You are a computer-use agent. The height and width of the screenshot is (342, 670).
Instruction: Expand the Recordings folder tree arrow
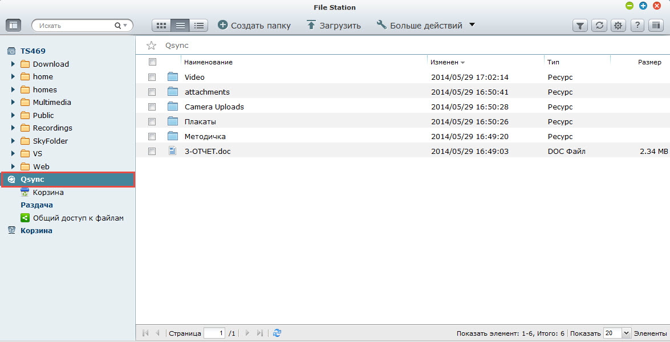click(x=13, y=128)
